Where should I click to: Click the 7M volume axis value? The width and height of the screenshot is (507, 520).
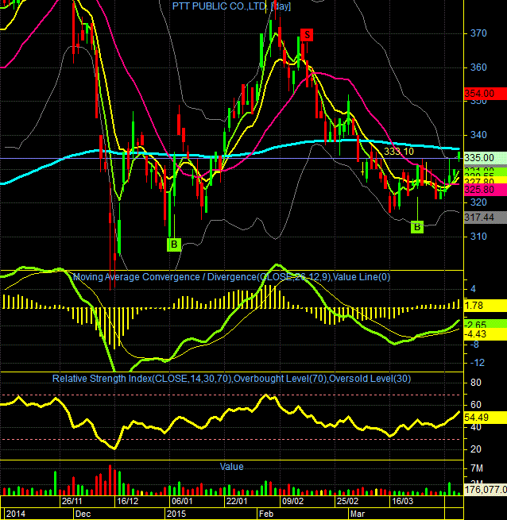[477, 468]
